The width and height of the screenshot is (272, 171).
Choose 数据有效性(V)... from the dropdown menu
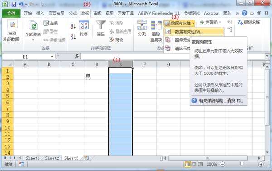[194, 32]
